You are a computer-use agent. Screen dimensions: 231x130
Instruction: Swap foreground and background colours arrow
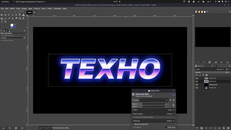pyautogui.click(x=14, y=24)
